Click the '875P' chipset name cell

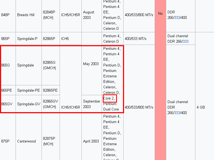click(5, 141)
